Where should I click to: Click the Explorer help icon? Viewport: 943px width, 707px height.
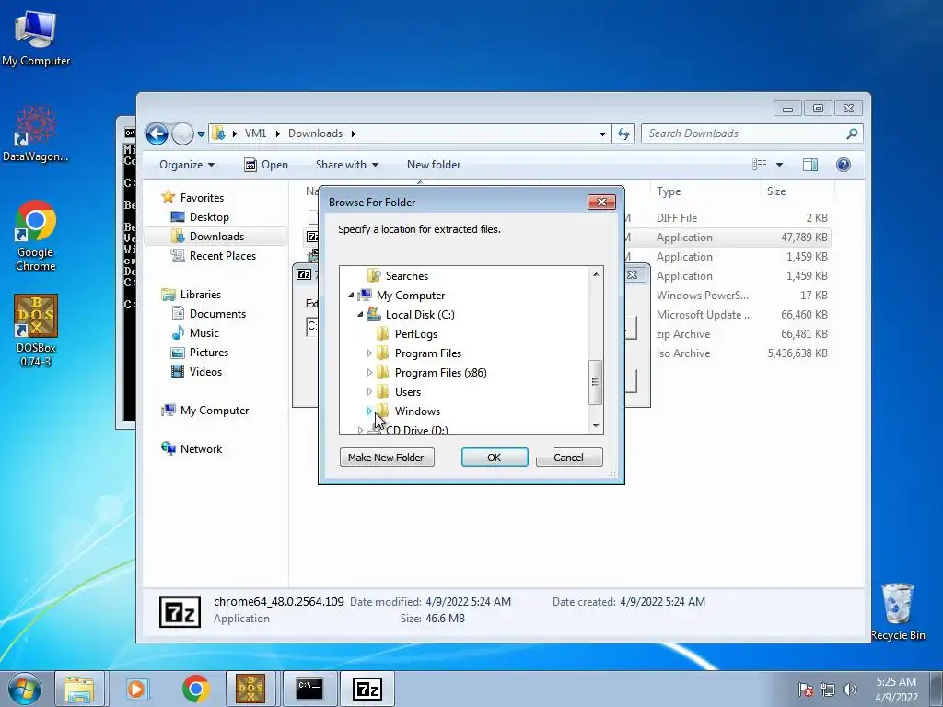tap(844, 165)
